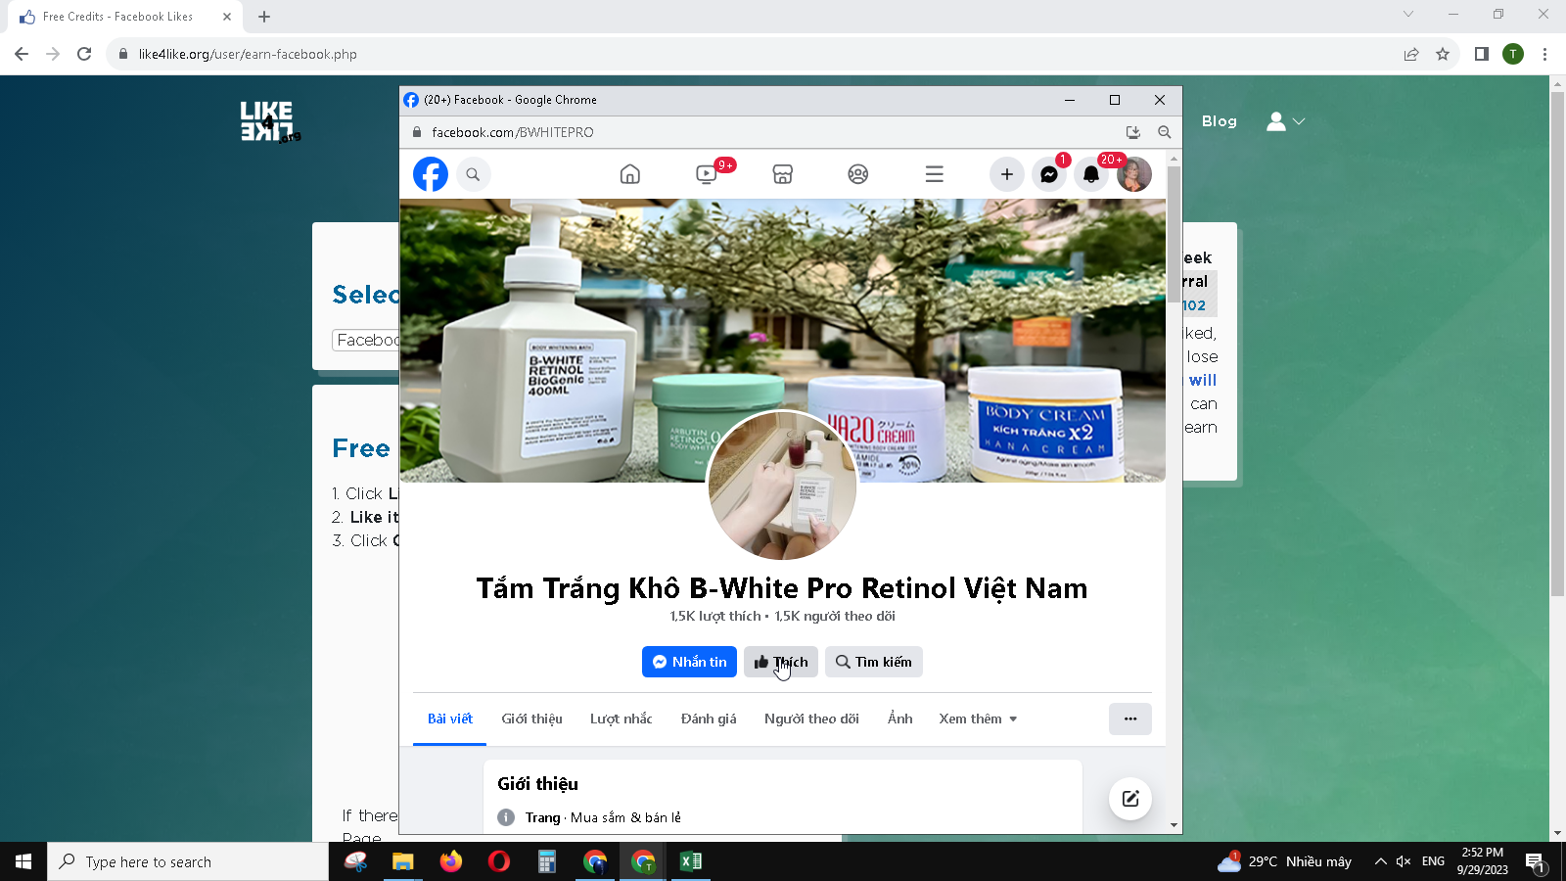Open the Calculator from taskbar
1566x881 pixels.
547,861
